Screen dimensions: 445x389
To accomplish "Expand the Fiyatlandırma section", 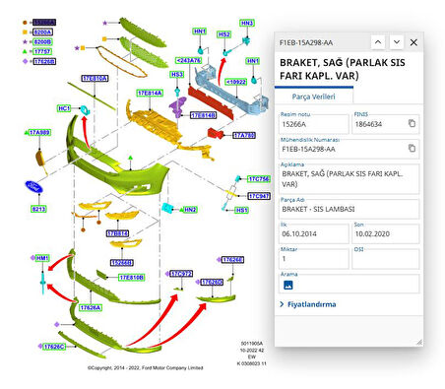I will click(308, 304).
